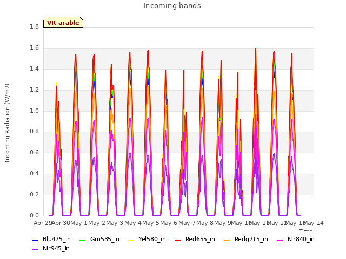Click the x-axis tick 'May 4'
The image size is (346, 259).
point(133,223)
